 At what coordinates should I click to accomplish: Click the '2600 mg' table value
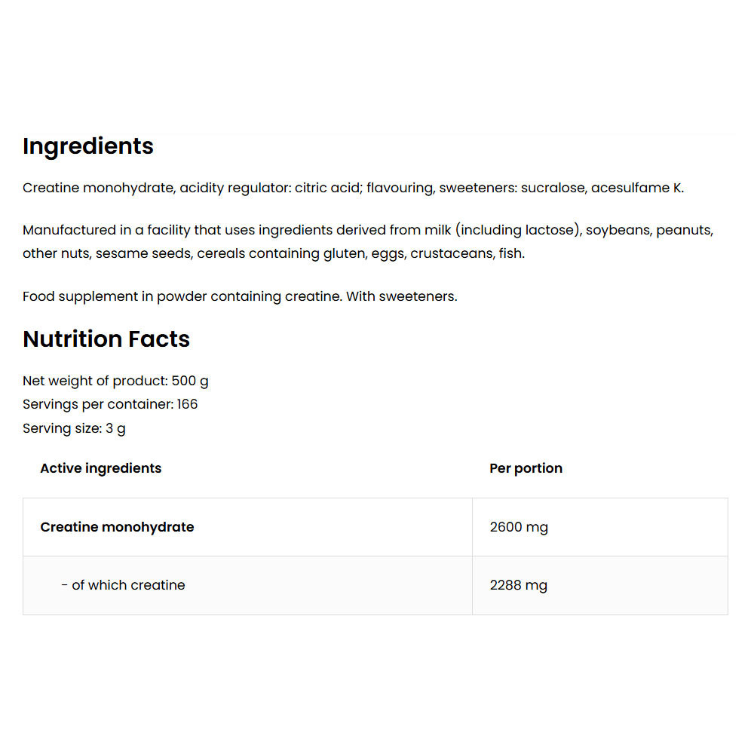[519, 527]
